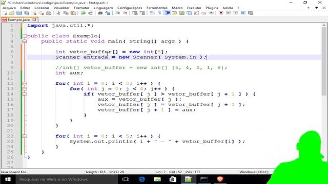Open Find with the binoculars icon
The width and height of the screenshot is (328, 184).
pos(100,13)
